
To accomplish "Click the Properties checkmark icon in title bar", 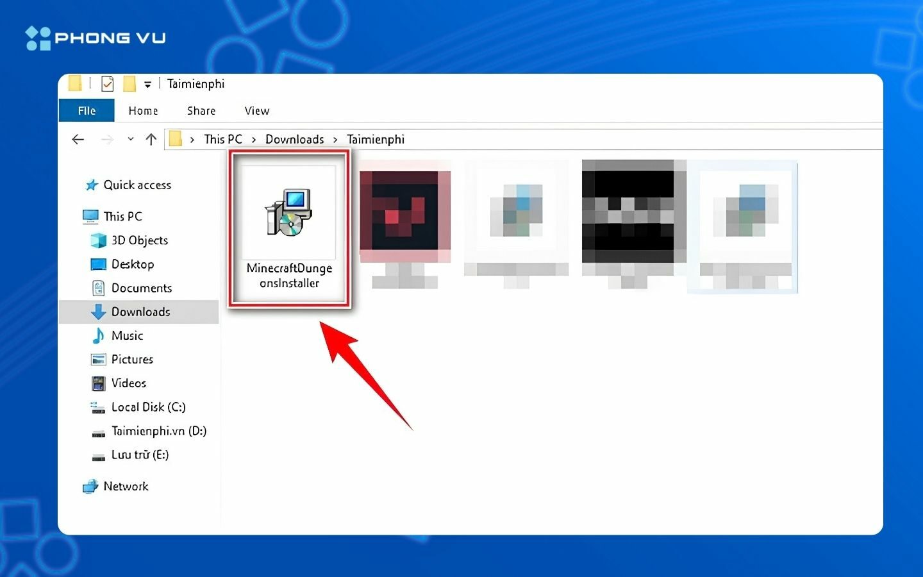I will (108, 84).
